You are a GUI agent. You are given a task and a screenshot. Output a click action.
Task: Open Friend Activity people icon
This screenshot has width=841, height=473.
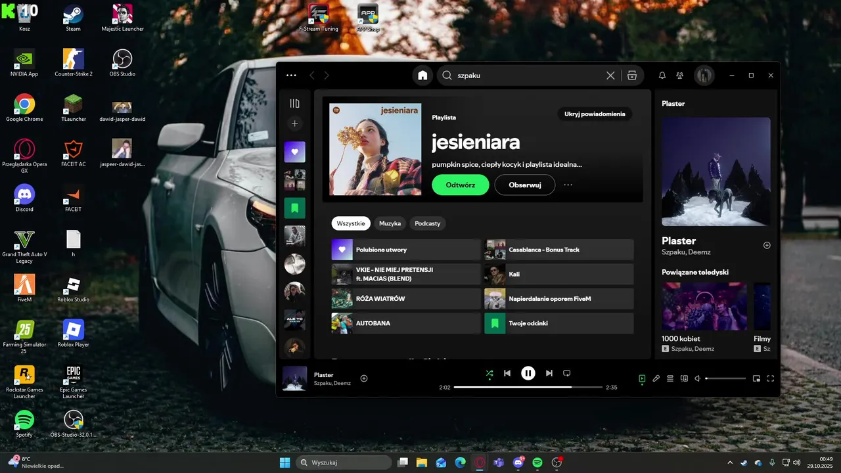680,76
